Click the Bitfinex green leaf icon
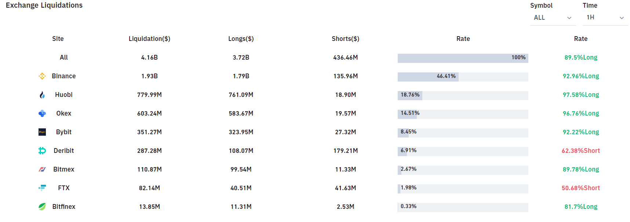Viewport: 630px width, 222px height. tap(42, 207)
